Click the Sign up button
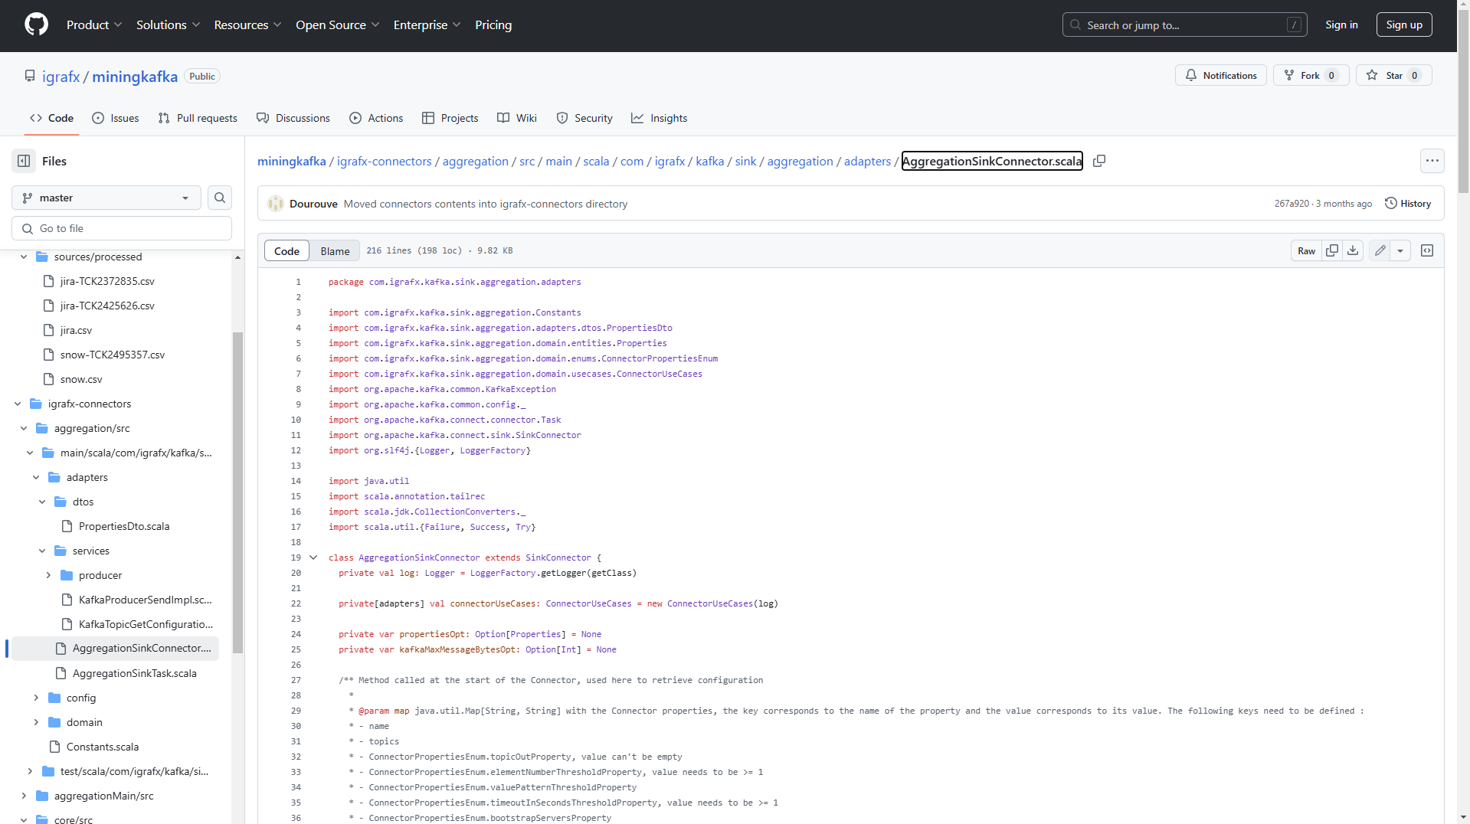This screenshot has height=824, width=1470. coord(1403,25)
